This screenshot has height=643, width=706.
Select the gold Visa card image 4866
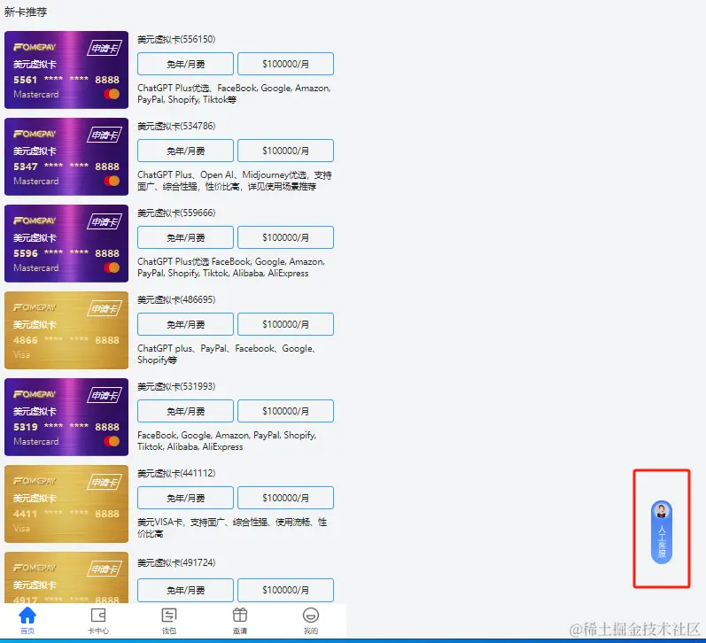point(66,330)
